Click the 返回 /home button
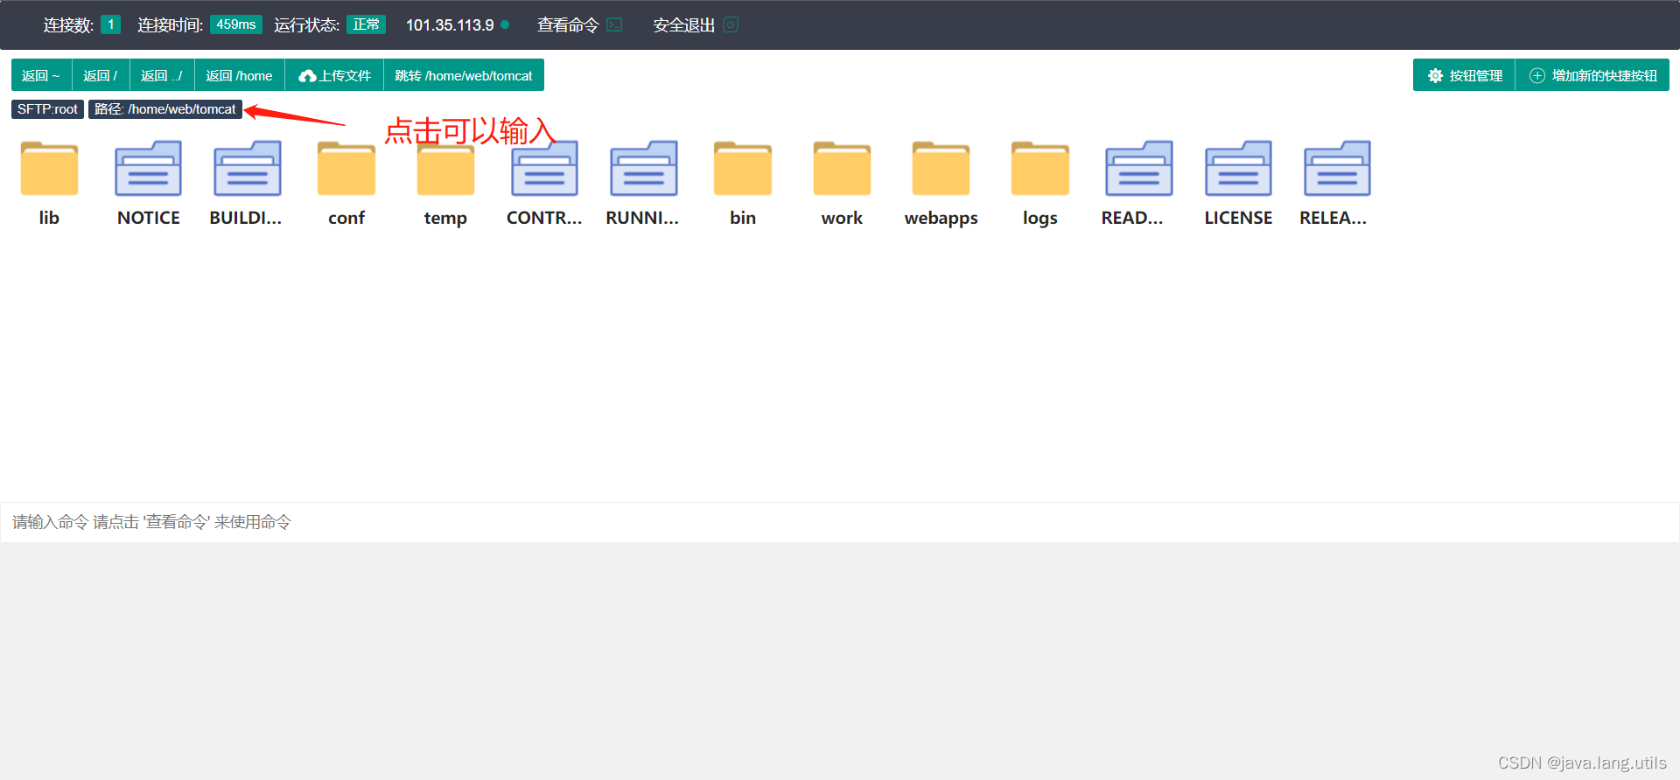The height and width of the screenshot is (780, 1680). click(x=239, y=75)
